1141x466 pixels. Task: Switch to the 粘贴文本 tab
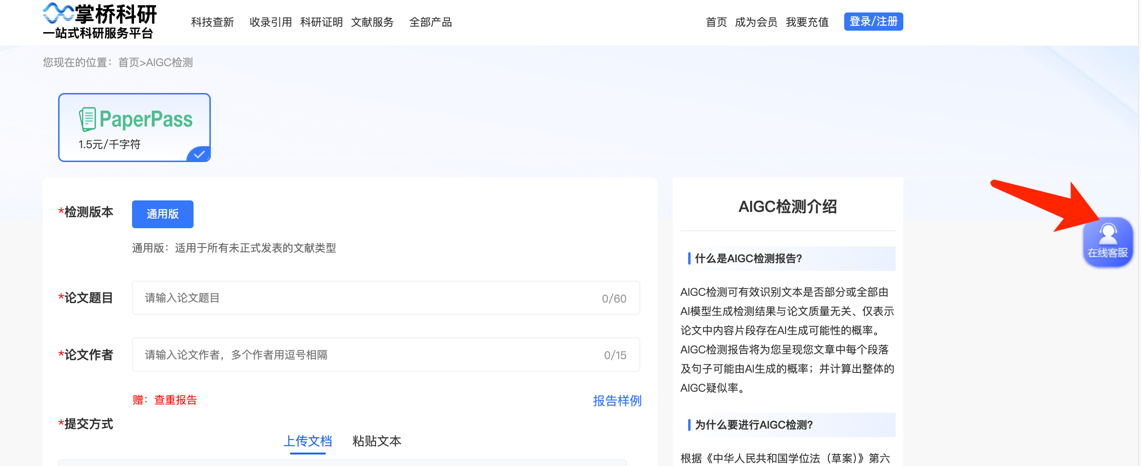pos(376,441)
